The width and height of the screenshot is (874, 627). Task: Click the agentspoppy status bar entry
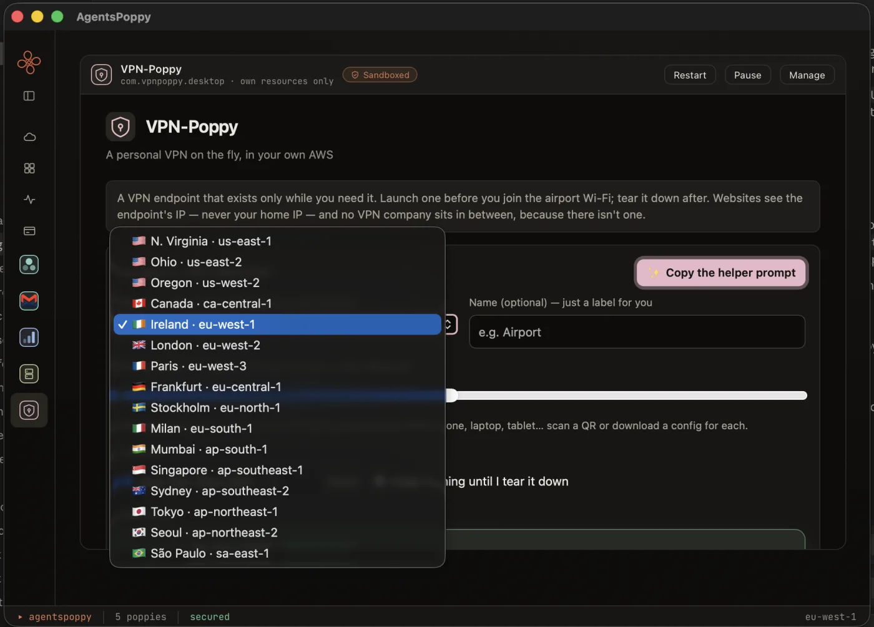click(55, 617)
